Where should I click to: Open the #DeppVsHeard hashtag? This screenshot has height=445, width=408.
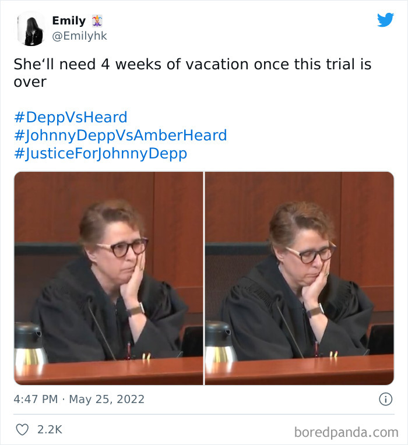[71, 117]
